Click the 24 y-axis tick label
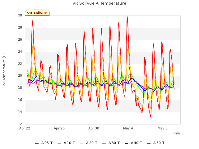The image size is (199, 149). 20,52
